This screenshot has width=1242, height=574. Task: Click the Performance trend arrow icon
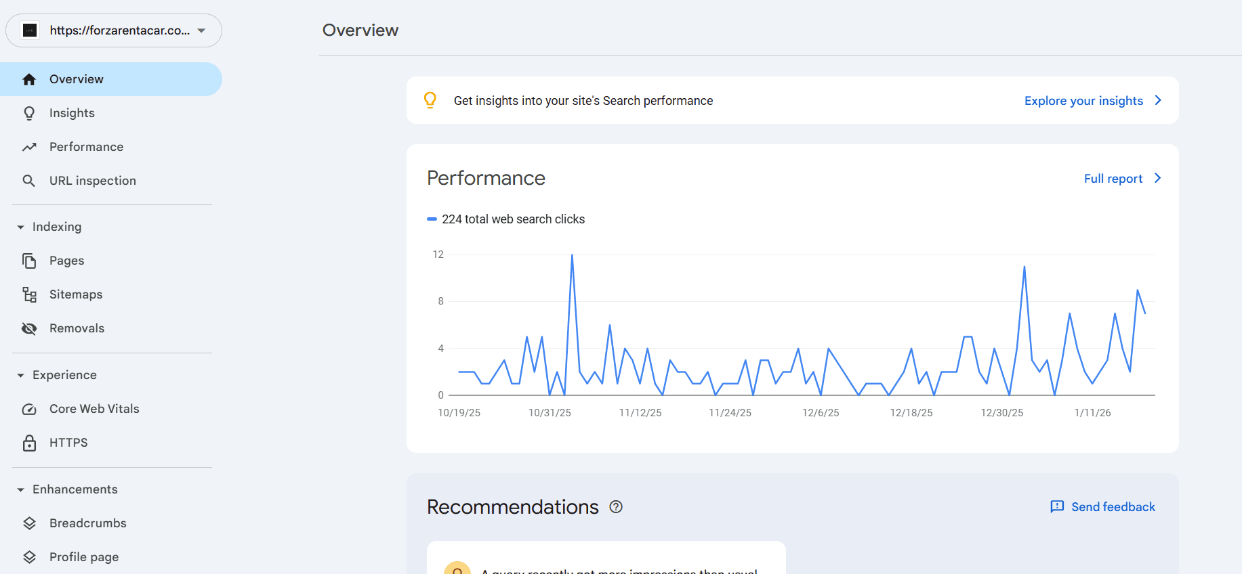(29, 147)
